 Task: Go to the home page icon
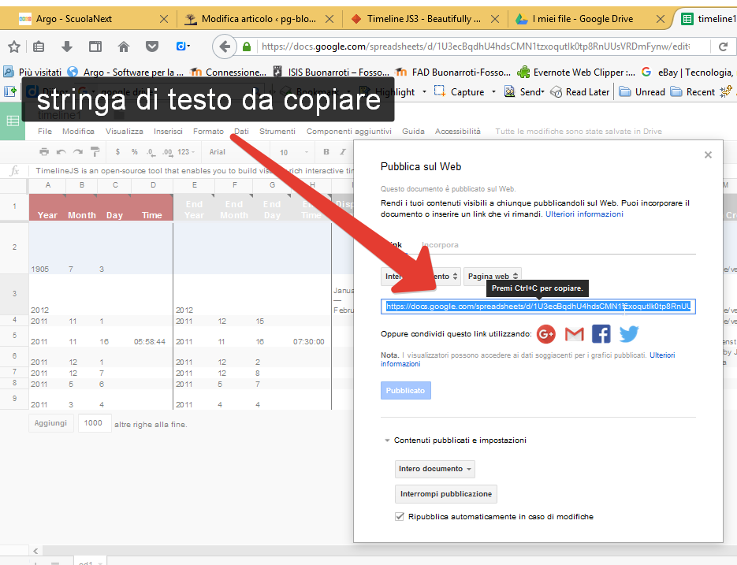point(124,46)
